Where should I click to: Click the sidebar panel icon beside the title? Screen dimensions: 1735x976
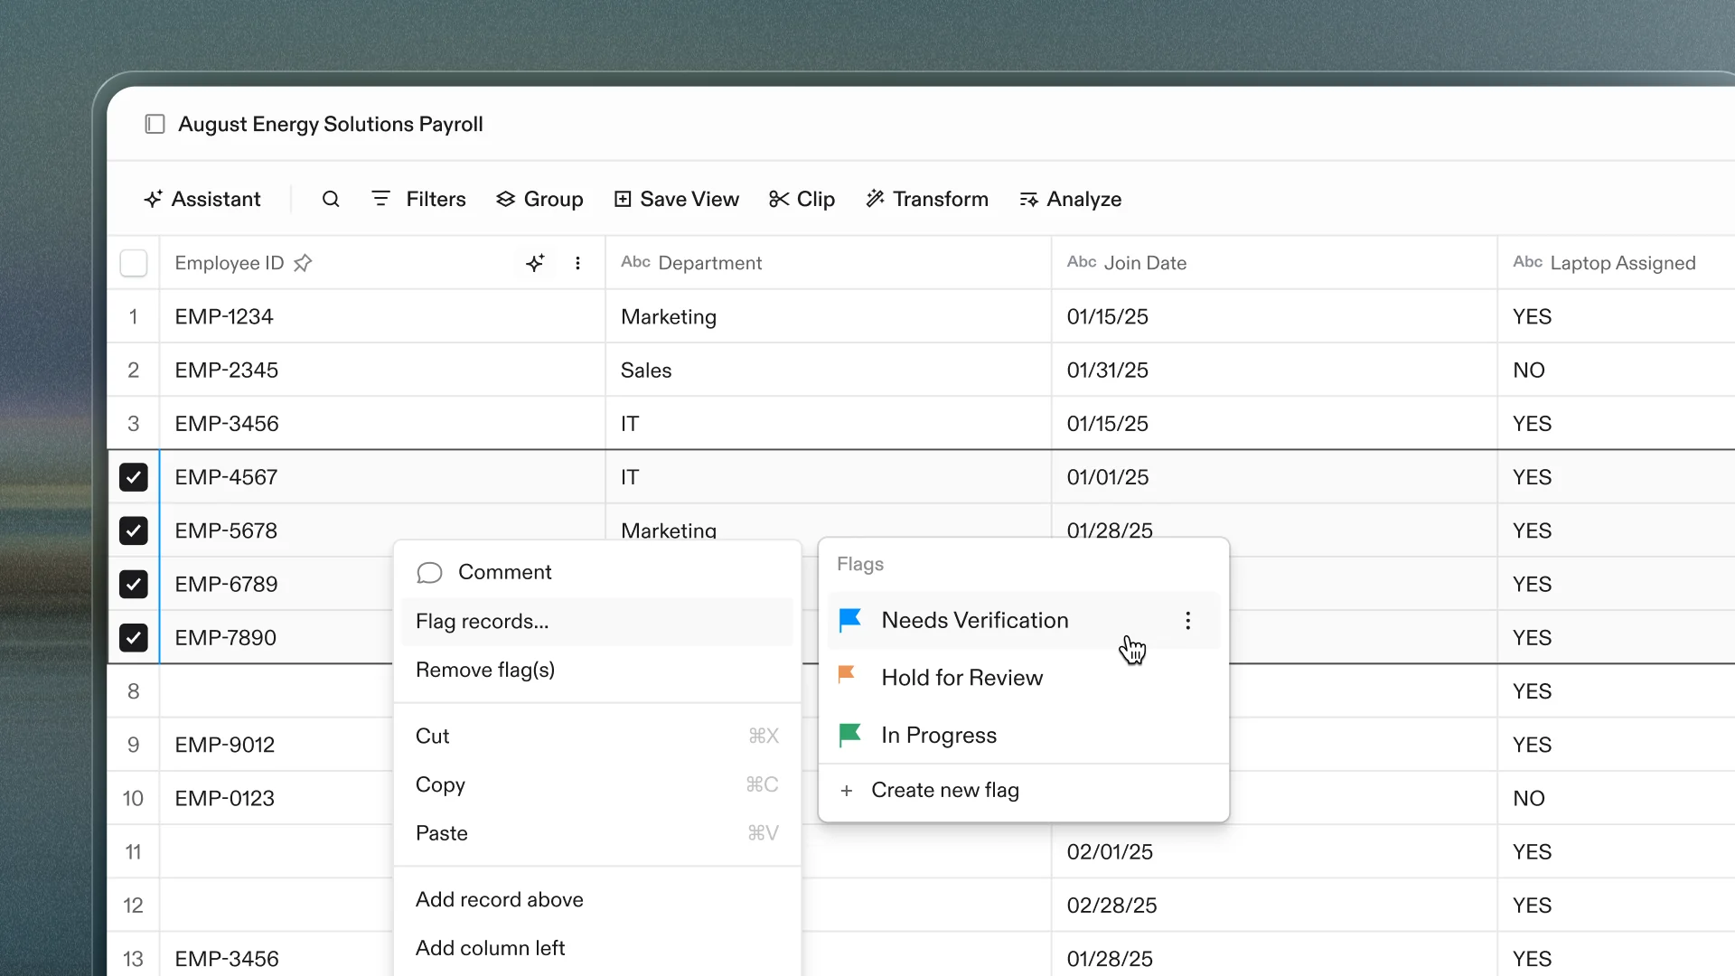coord(155,124)
